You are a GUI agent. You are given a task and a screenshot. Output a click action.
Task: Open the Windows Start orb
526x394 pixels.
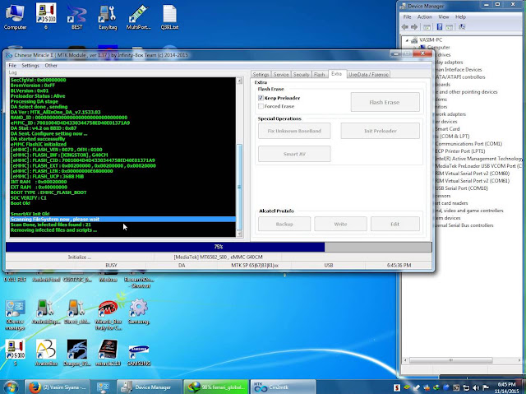11,387
